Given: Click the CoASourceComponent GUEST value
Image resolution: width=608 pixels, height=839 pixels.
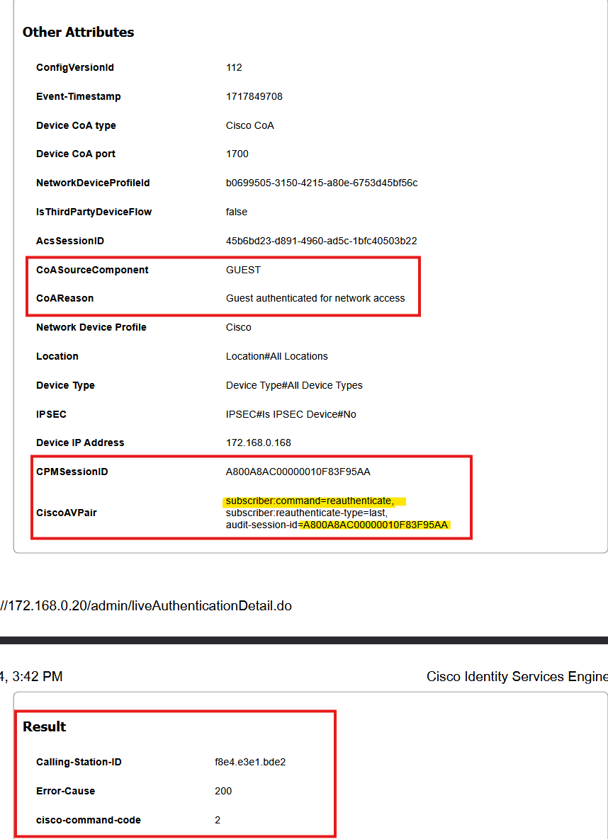Looking at the screenshot, I should pyautogui.click(x=243, y=270).
